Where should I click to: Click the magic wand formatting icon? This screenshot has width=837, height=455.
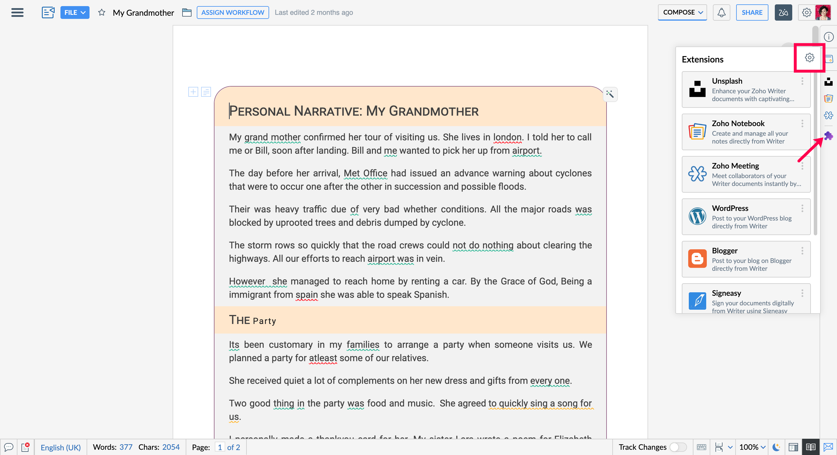tap(610, 94)
